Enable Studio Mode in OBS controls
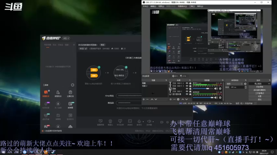The height and width of the screenshot is (155, 277). (x=259, y=93)
